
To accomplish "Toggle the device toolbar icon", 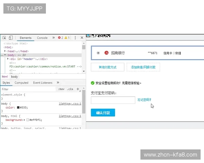I will point(11,38).
